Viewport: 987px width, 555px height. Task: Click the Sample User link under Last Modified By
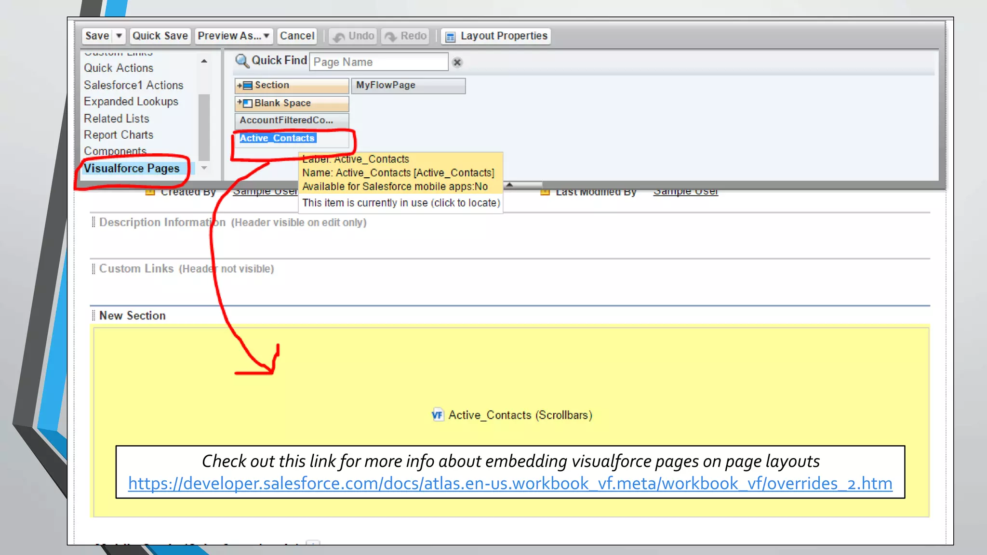pos(686,192)
